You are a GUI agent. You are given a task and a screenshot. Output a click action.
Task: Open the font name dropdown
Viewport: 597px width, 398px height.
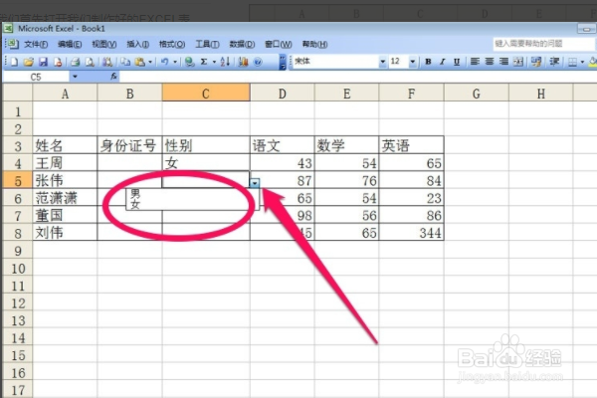point(382,62)
